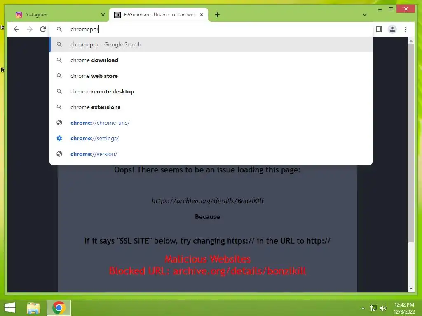This screenshot has height=316, width=422.
Task: Select 'chrome remote desktop' suggestion
Action: 211,91
